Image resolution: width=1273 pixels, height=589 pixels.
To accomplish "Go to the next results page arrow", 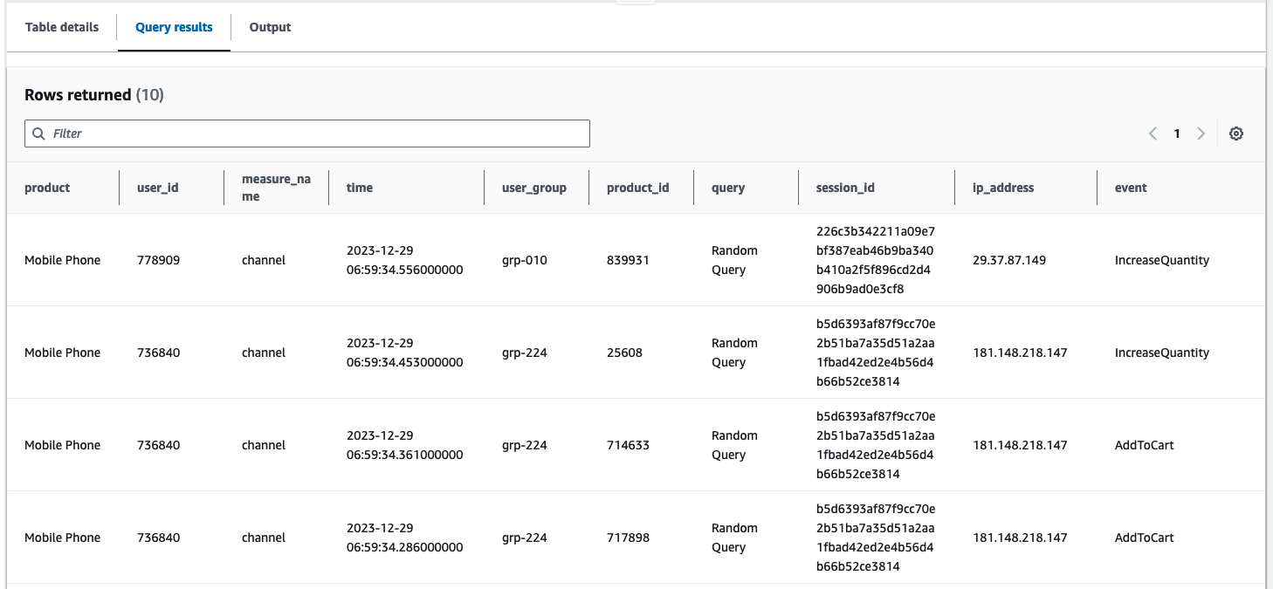I will click(1201, 133).
